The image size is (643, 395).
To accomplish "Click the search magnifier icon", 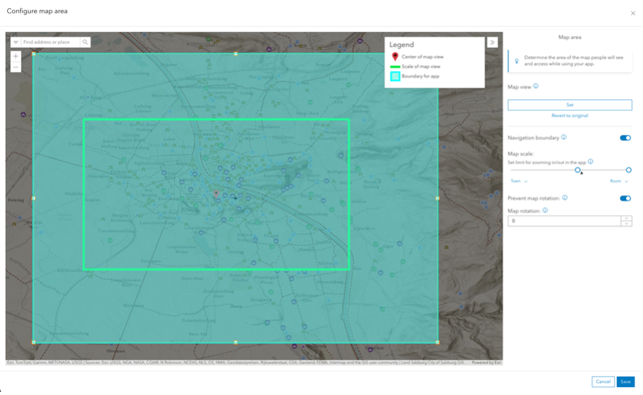I will pos(85,42).
